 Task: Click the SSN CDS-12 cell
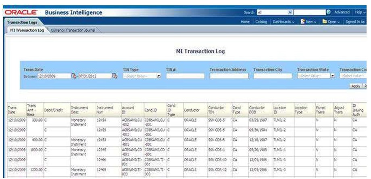(x=217, y=170)
